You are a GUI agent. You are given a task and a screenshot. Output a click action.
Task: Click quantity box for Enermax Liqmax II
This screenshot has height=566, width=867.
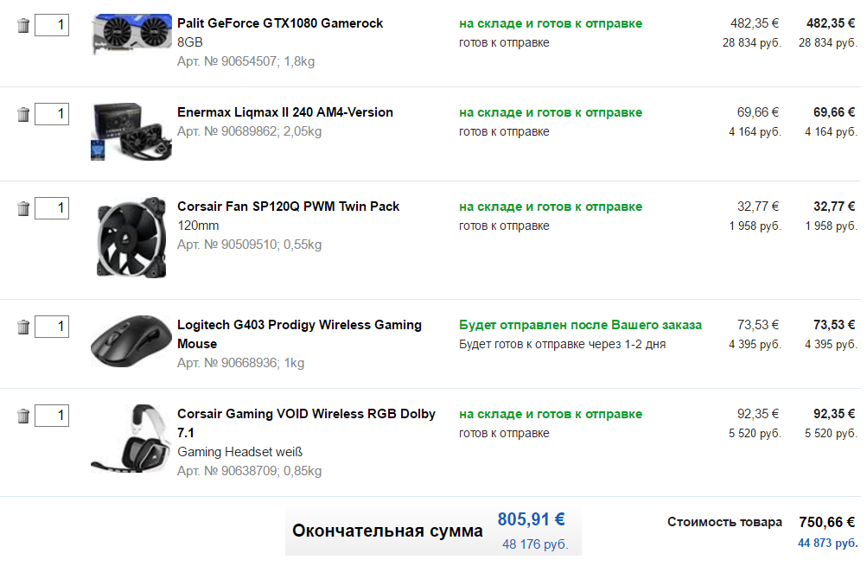coord(52,113)
